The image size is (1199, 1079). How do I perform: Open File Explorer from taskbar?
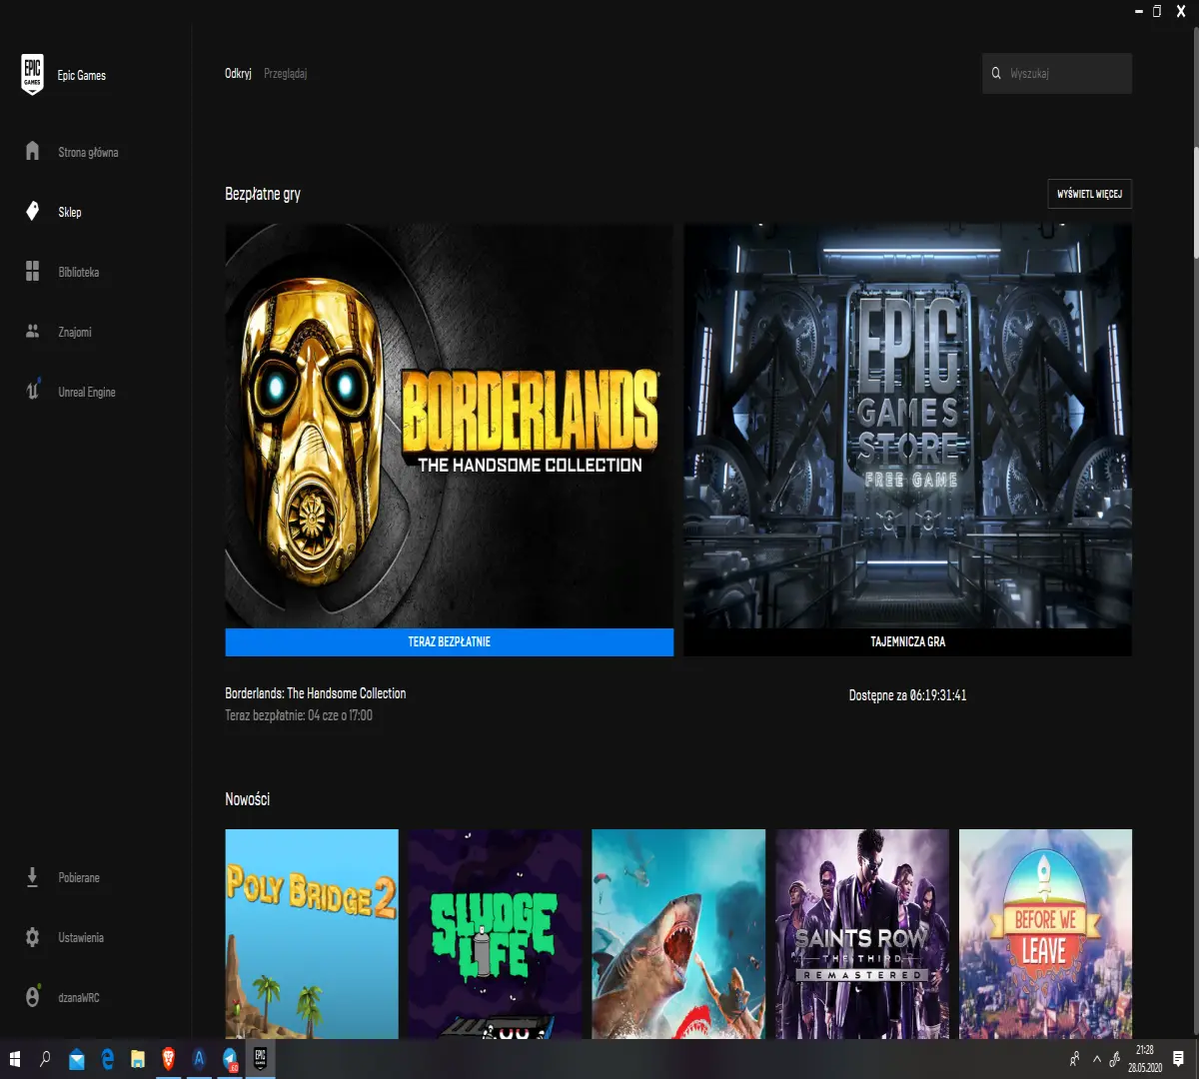[138, 1059]
